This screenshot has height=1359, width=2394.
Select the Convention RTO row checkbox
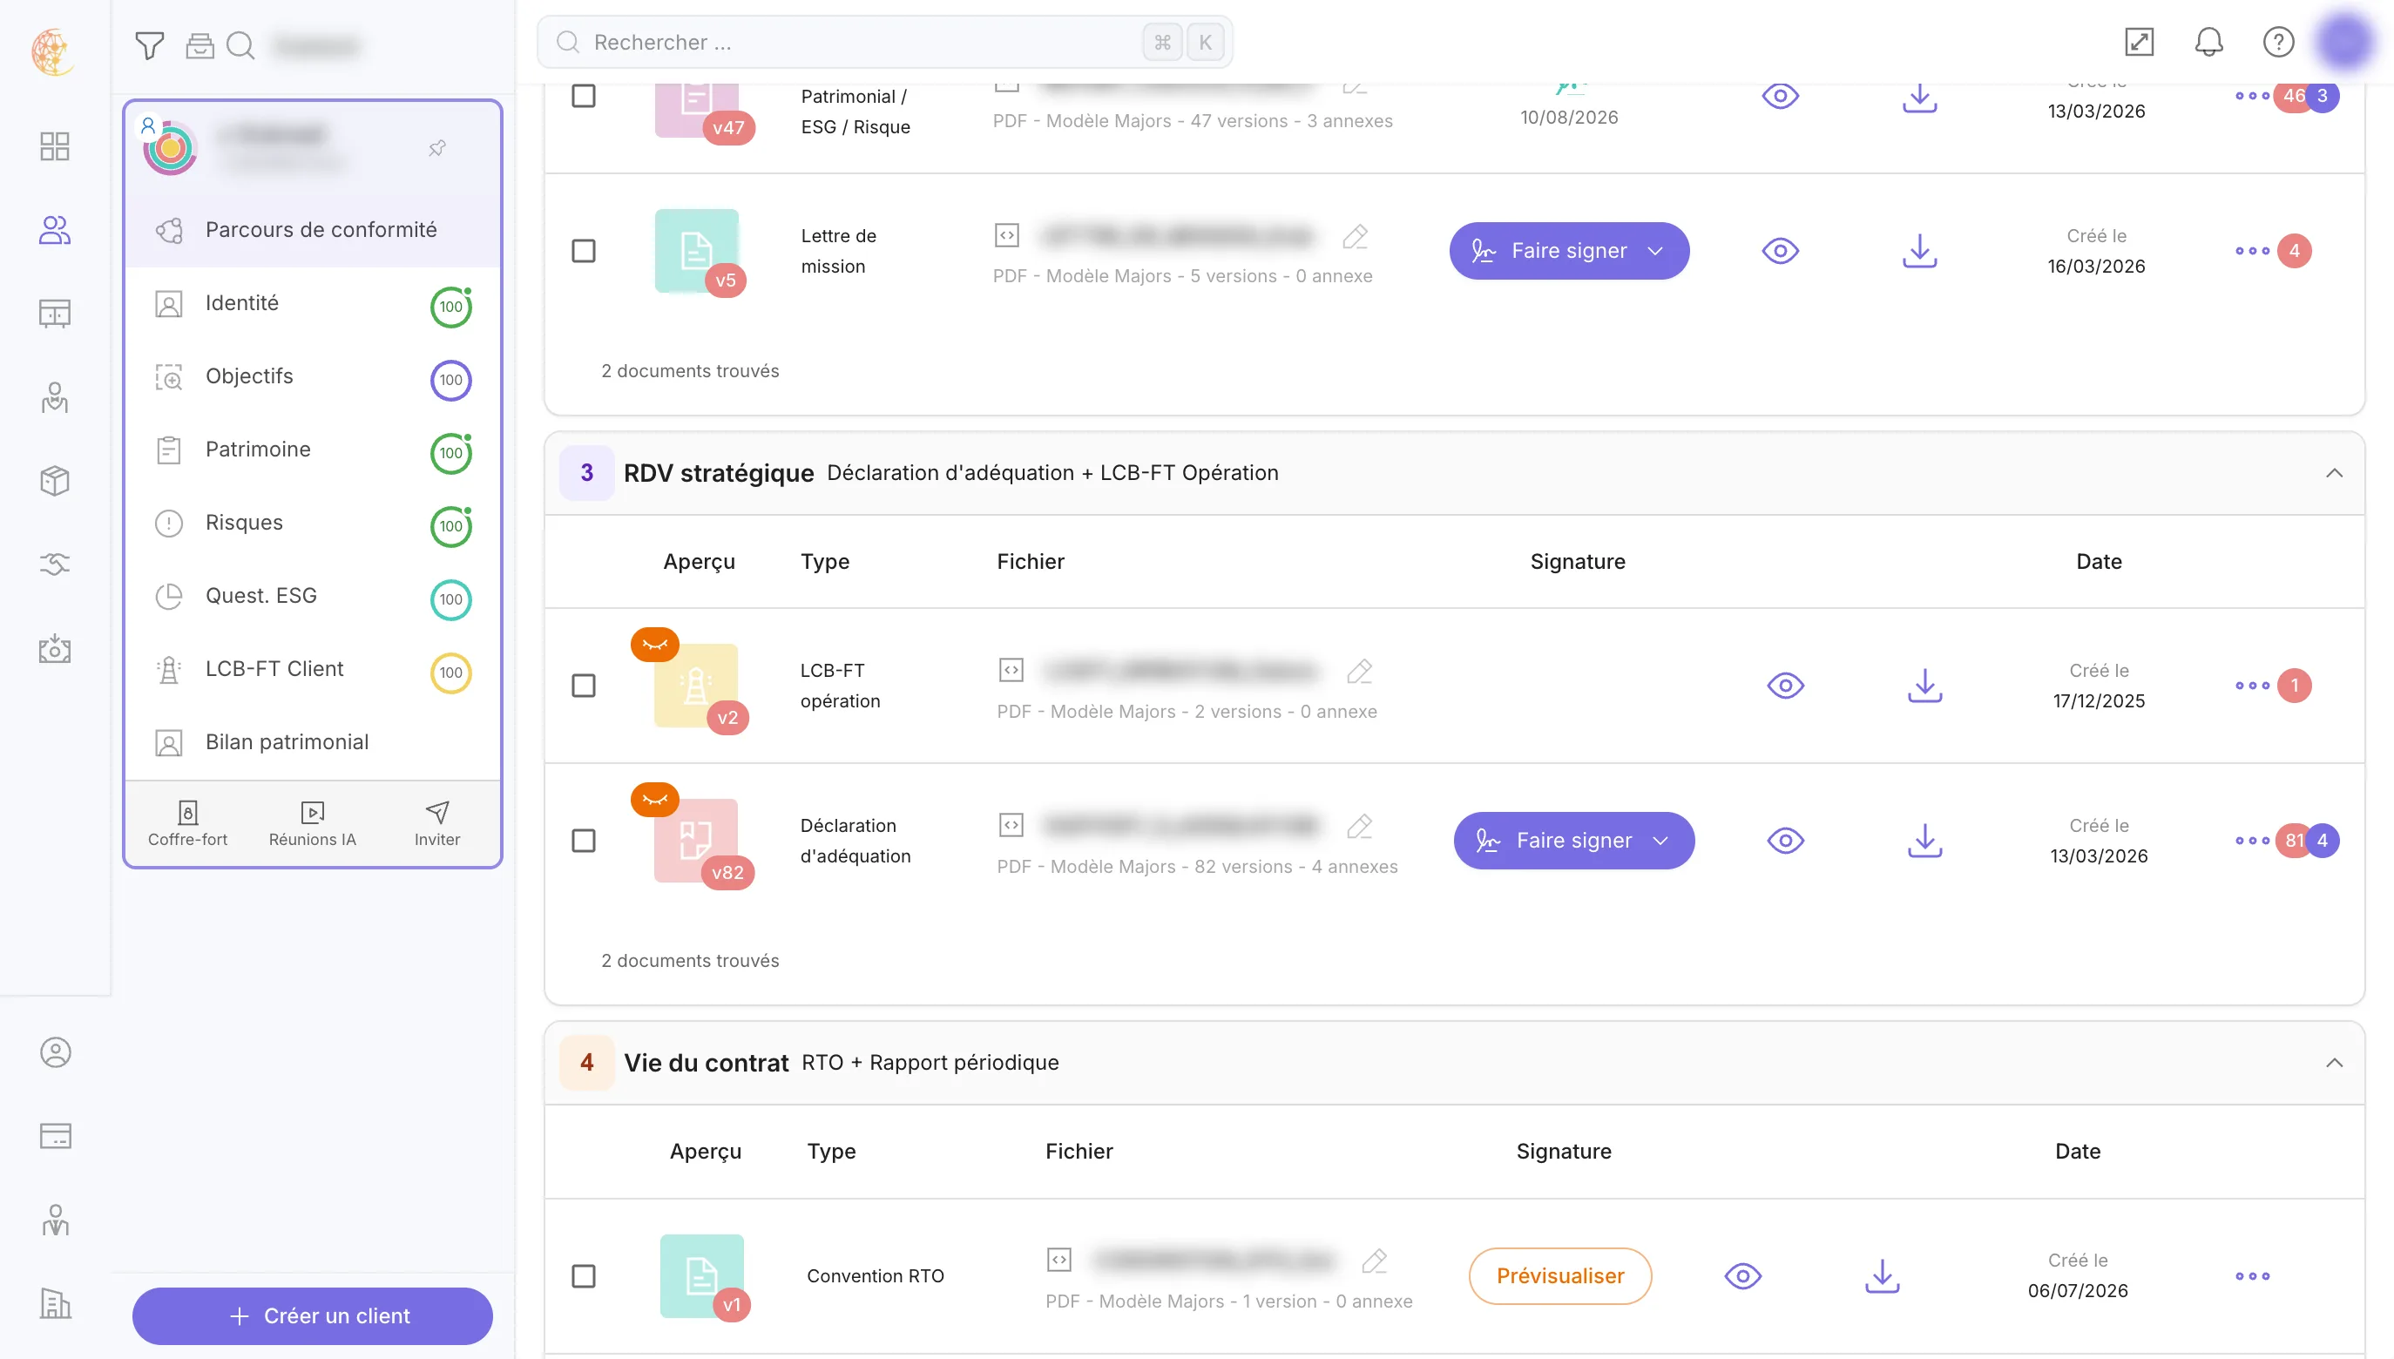[x=584, y=1276]
